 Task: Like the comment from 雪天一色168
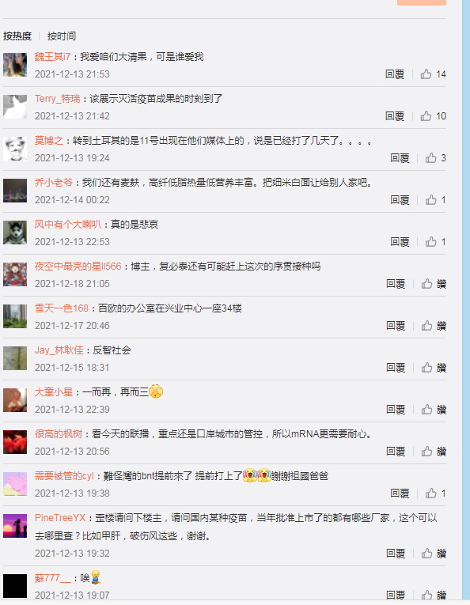434,326
